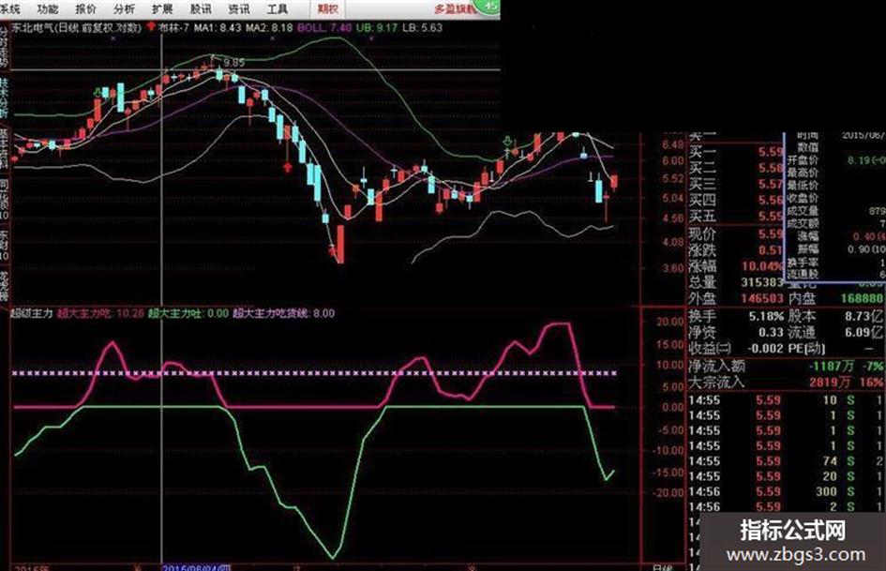This screenshot has width=886, height=571.
Task: Click the MA2: 8.18 value
Action: click(x=269, y=27)
